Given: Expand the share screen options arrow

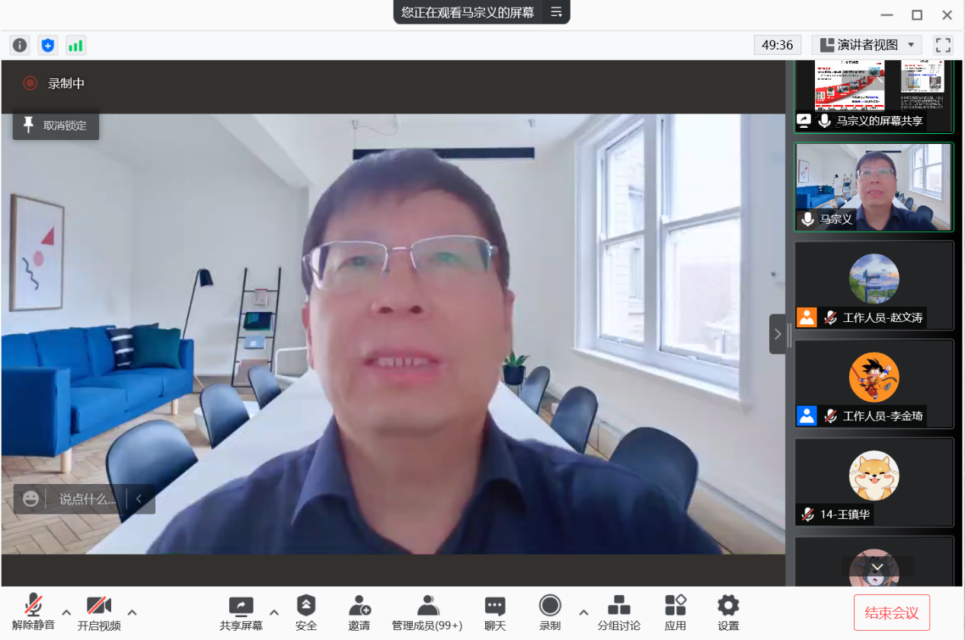Looking at the screenshot, I should click(x=274, y=613).
